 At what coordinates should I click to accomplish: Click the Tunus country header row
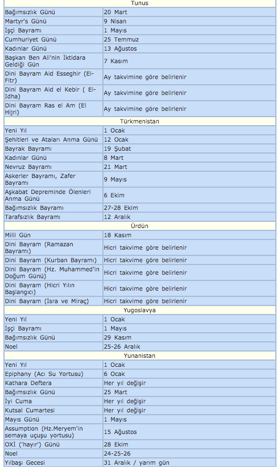click(x=140, y=3)
